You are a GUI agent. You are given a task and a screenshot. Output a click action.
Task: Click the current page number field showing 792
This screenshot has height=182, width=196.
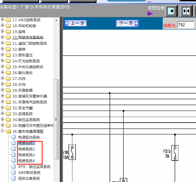(186, 25)
